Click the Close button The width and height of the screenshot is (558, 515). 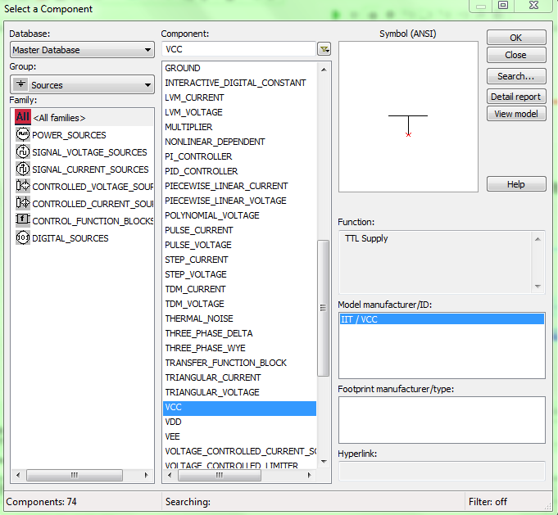point(516,55)
